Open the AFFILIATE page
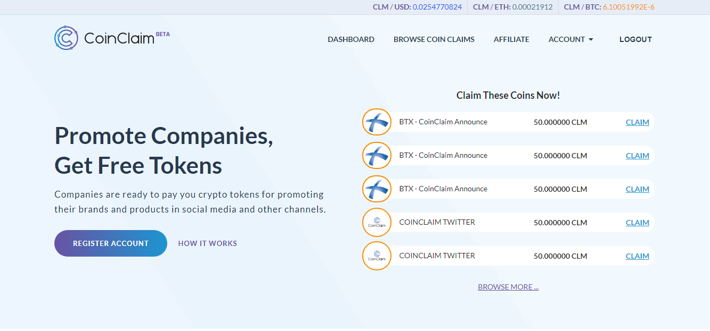710x331 pixels. click(511, 39)
